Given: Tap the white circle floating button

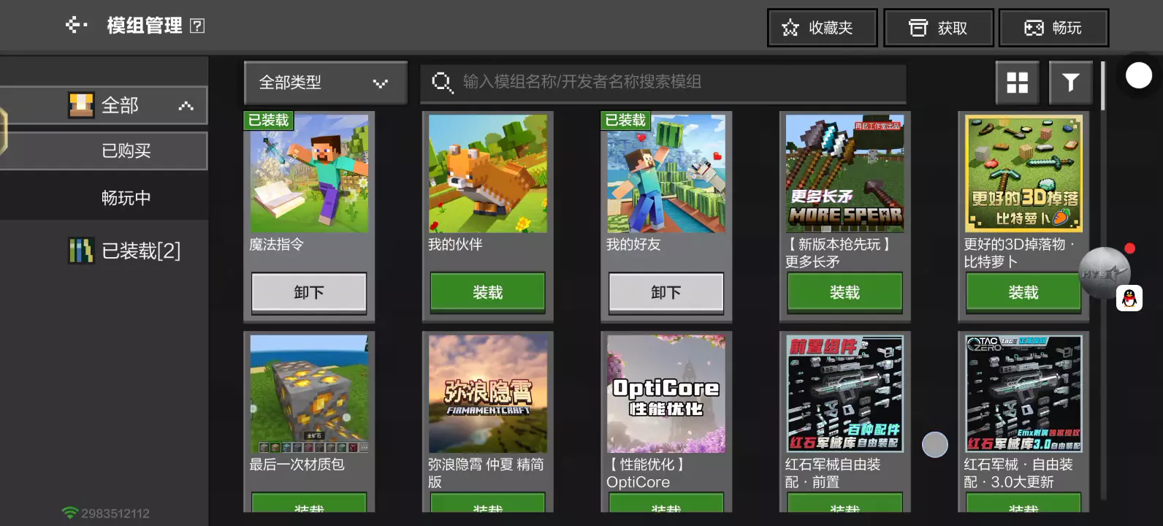Looking at the screenshot, I should pos(1139,75).
